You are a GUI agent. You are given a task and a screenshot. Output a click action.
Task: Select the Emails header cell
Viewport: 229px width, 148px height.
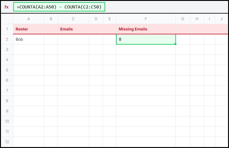[x=73, y=29]
